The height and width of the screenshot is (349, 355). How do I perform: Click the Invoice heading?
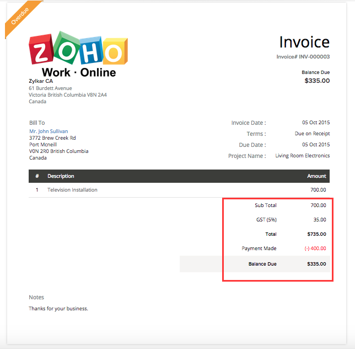tap(304, 42)
